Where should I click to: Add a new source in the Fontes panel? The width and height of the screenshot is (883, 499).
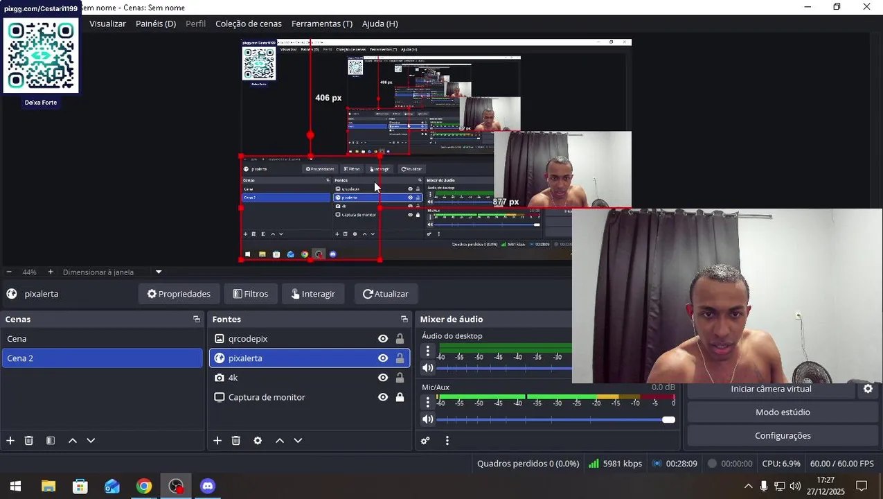(x=217, y=441)
